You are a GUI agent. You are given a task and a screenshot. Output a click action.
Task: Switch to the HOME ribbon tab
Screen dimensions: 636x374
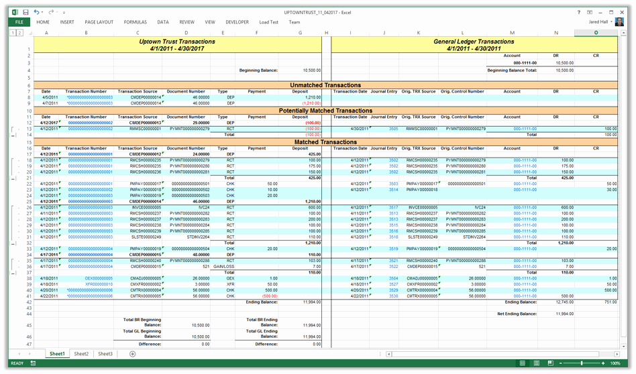[x=43, y=22]
